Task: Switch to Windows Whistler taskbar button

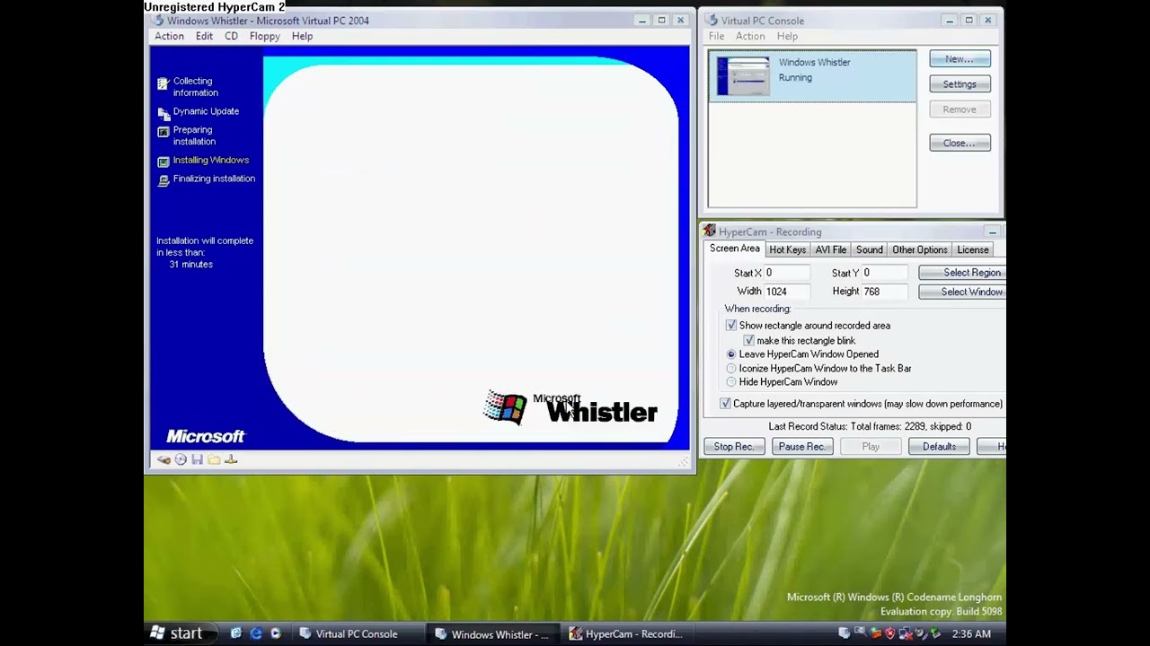Action: click(492, 633)
